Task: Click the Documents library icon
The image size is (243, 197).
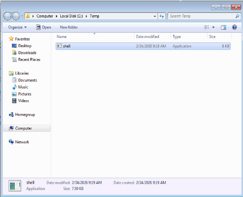Action: (x=14, y=80)
